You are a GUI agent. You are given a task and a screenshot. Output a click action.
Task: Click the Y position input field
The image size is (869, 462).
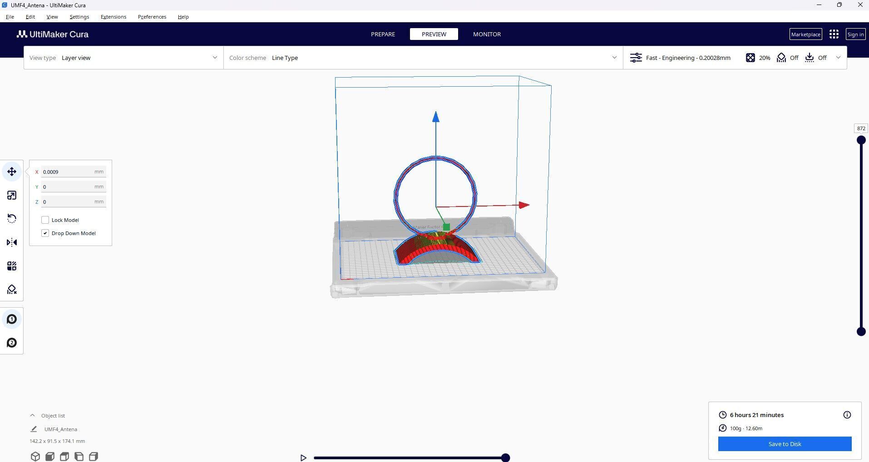click(74, 187)
